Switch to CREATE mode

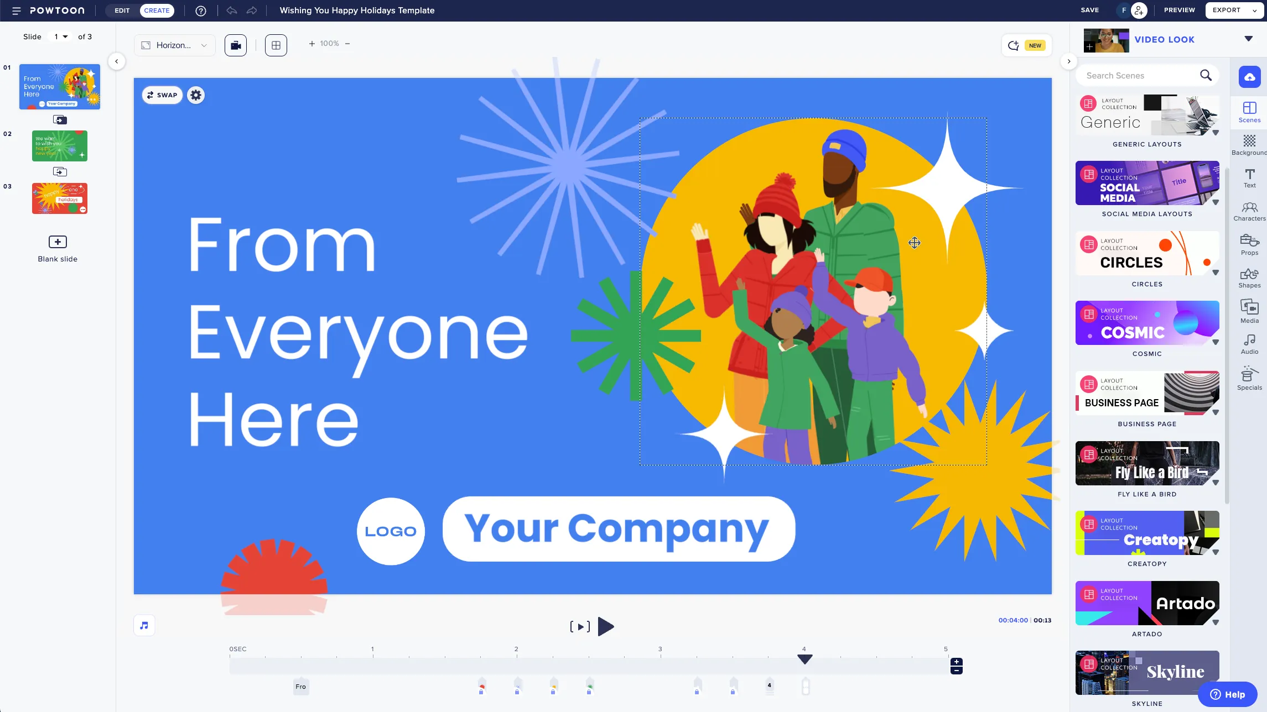(157, 10)
